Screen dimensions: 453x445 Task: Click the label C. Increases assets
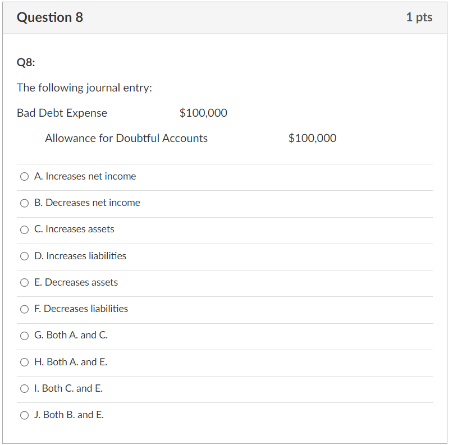tap(74, 229)
